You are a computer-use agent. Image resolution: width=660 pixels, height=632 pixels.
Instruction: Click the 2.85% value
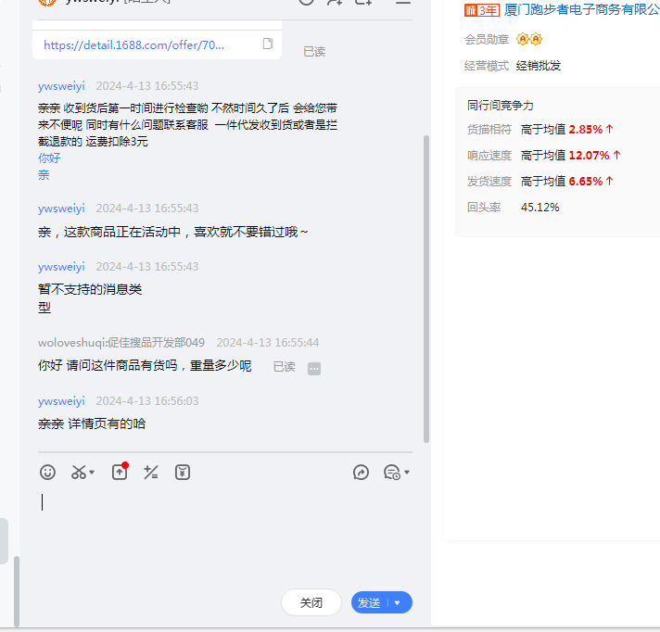pos(586,130)
